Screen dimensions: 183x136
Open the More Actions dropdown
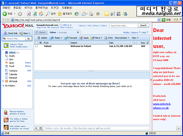pyautogui.click(x=122, y=38)
